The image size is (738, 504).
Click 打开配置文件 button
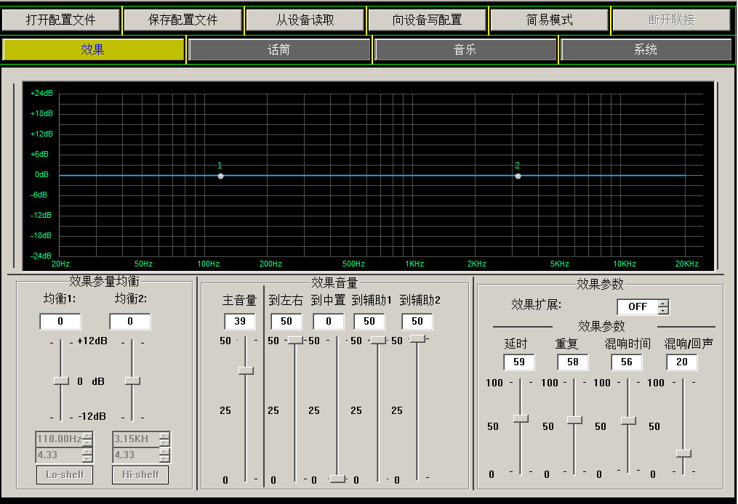[61, 20]
